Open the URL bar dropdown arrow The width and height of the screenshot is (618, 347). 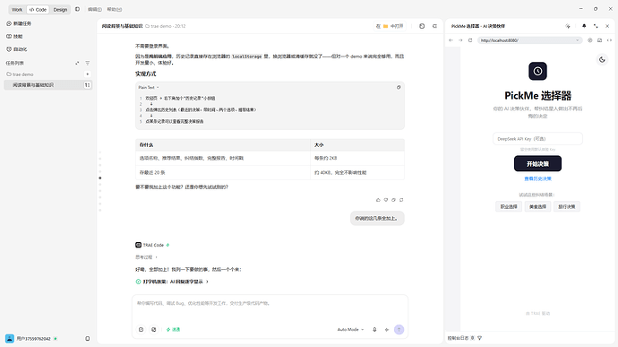578,40
